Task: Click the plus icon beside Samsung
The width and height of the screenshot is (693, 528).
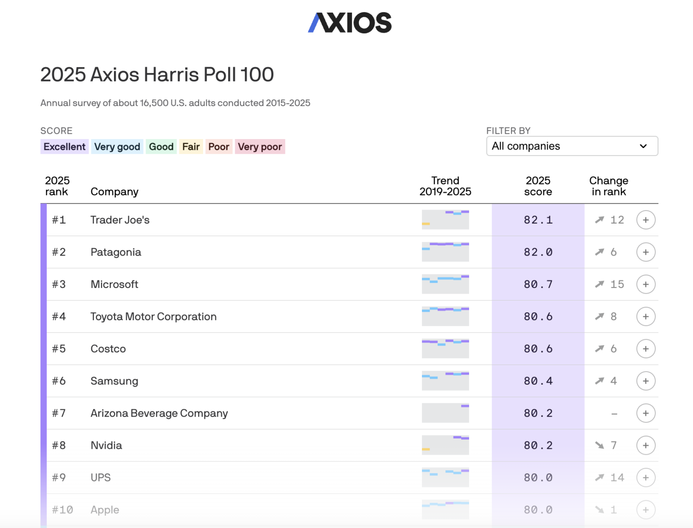Action: [x=645, y=381]
